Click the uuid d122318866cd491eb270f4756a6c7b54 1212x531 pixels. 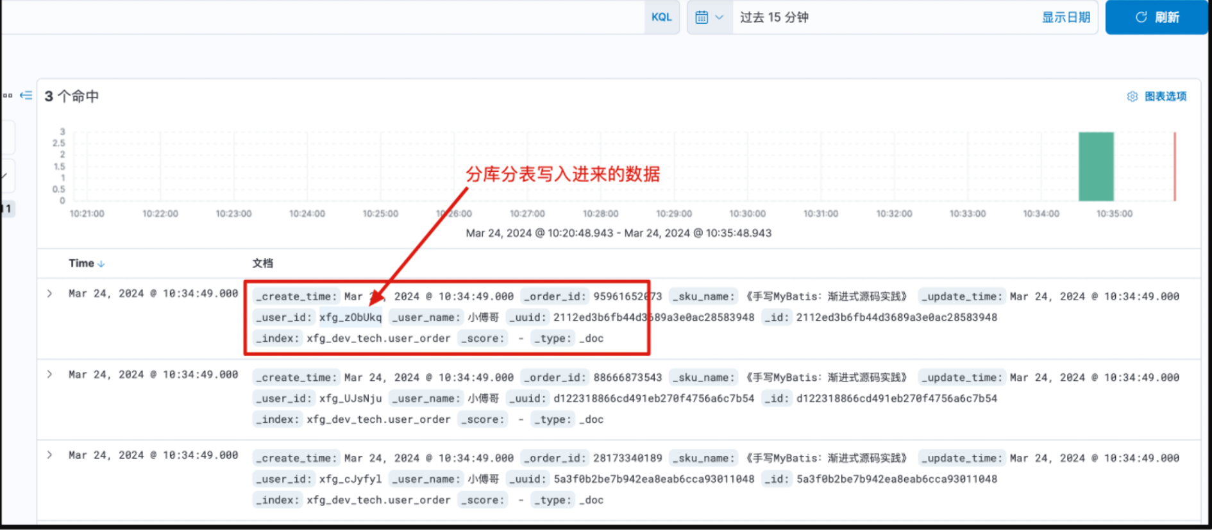coord(654,398)
